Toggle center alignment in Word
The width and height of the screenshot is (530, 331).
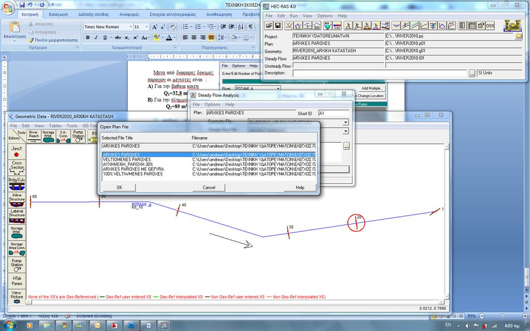click(194, 37)
